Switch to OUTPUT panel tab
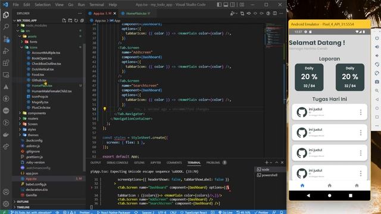The height and width of the screenshot is (214, 381). click(x=95, y=162)
